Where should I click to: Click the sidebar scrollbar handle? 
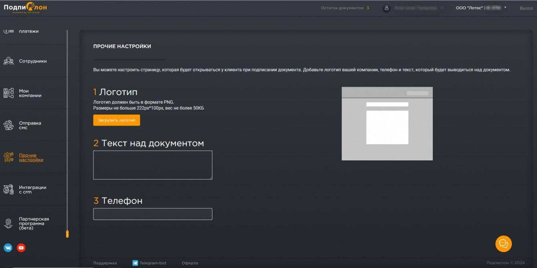tap(67, 234)
